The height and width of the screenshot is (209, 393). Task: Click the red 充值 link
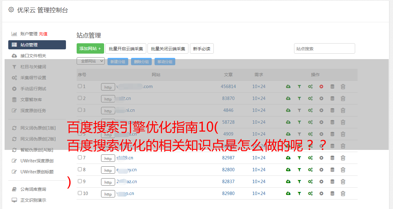pyautogui.click(x=43, y=34)
